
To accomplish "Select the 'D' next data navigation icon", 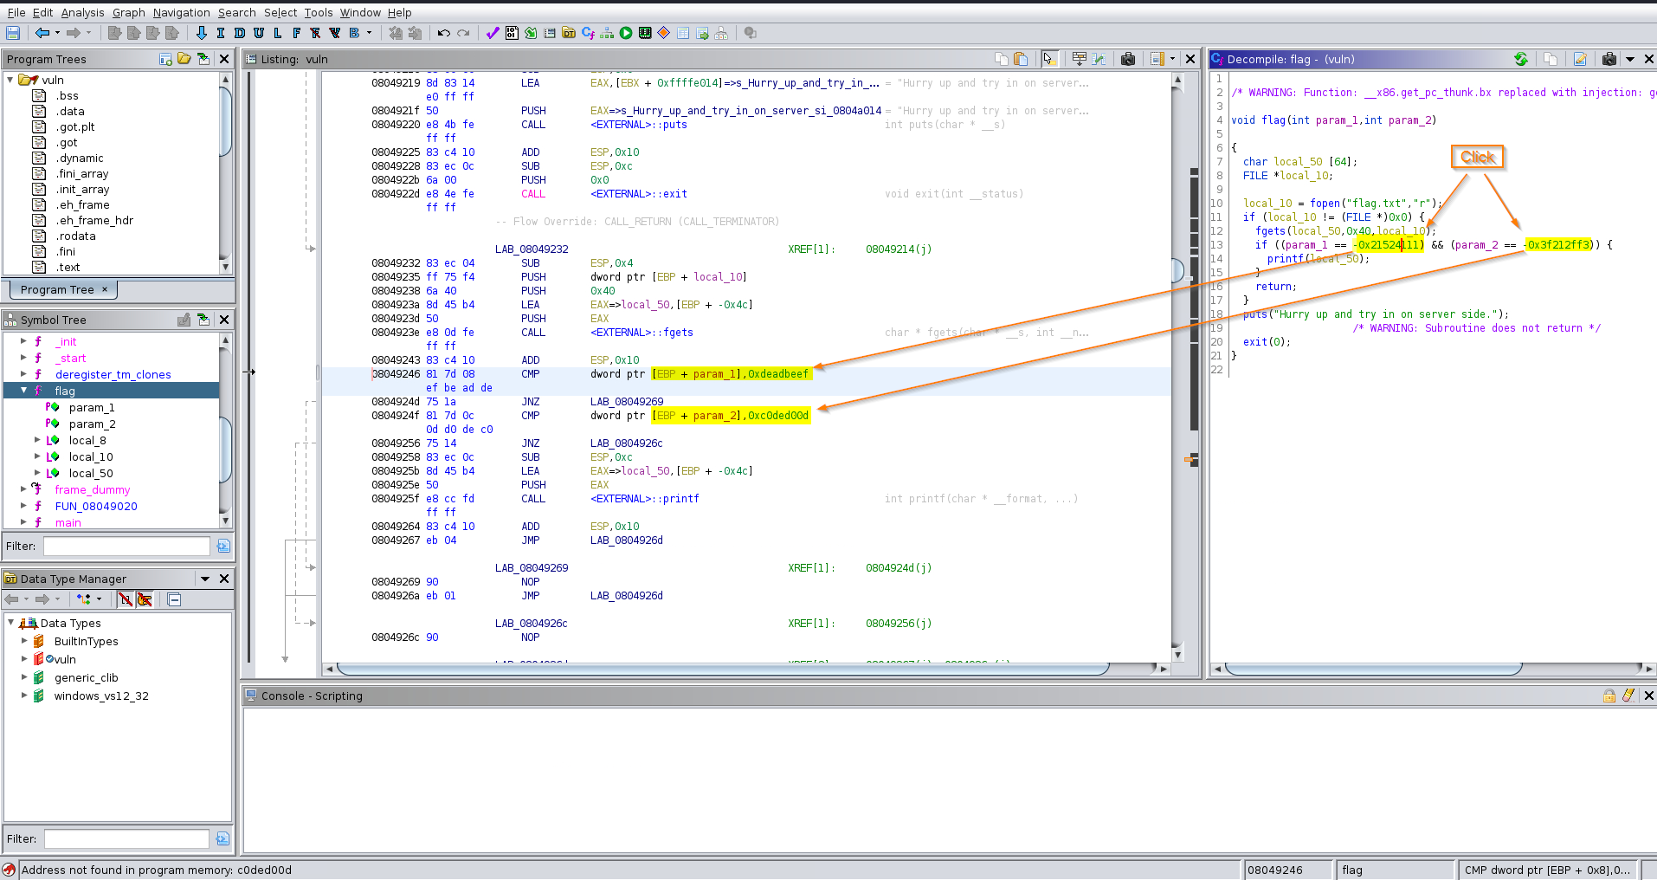I will pyautogui.click(x=240, y=33).
